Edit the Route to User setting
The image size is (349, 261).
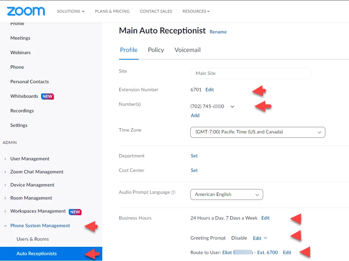pyautogui.click(x=287, y=253)
